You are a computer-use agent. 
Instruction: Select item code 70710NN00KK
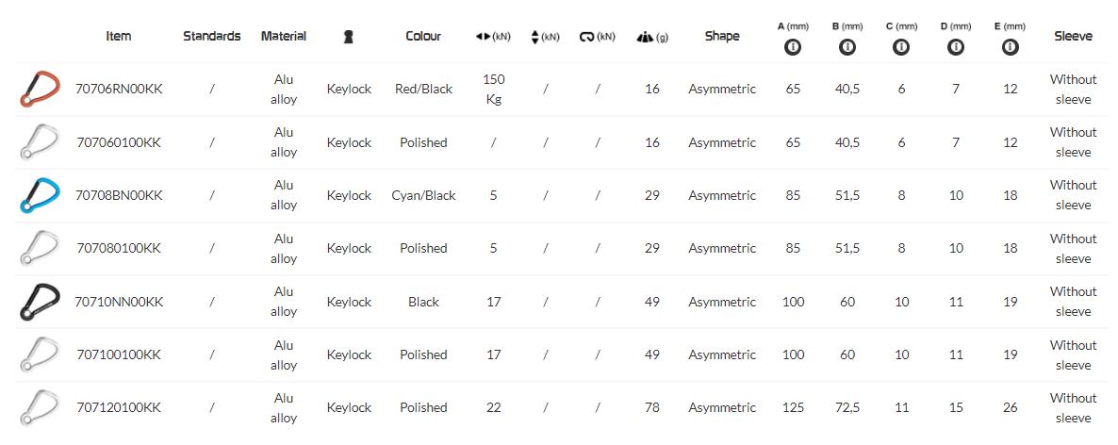(x=119, y=302)
